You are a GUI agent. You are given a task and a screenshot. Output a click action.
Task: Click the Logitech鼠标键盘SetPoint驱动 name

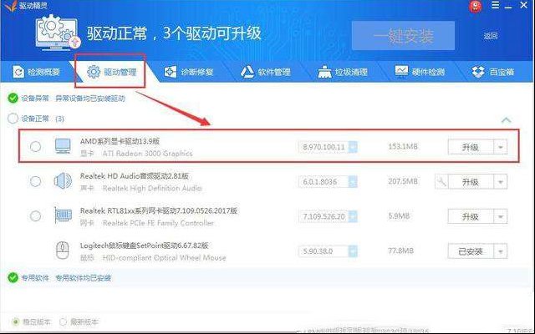(x=144, y=245)
